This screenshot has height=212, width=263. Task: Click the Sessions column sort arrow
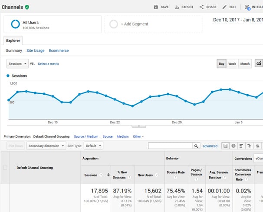pos(108,175)
